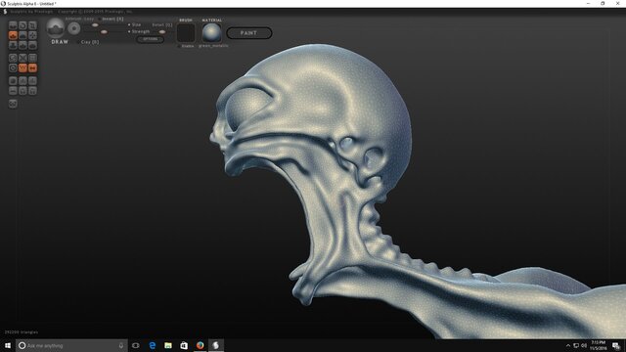Screen dimensions: 626x352
Task: Select the Grab tool
Action: coord(32,35)
